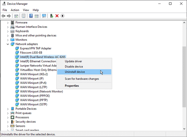The height and width of the screenshot is (137, 187).
Task: Click Scan for hardware changes monitor icon
Action: [44, 16]
